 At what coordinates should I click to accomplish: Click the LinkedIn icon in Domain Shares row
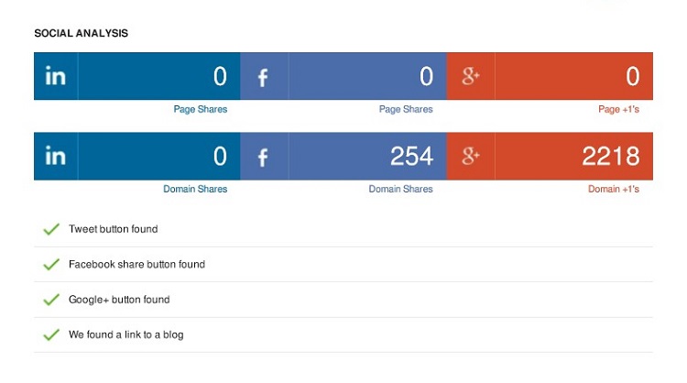point(56,156)
